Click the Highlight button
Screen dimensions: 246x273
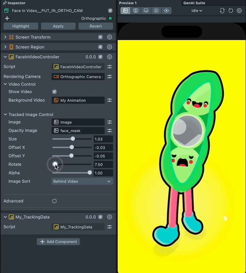pos(21,26)
